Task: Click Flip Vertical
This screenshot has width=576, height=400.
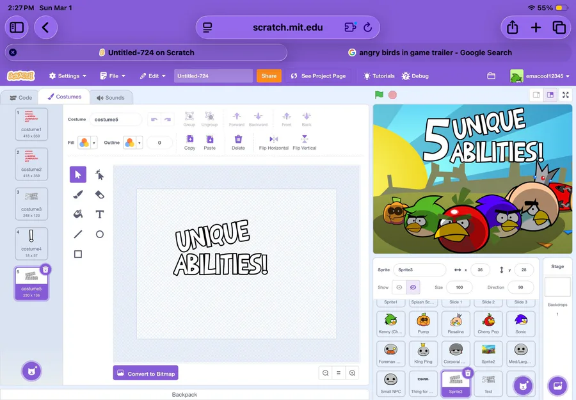Action: click(305, 142)
